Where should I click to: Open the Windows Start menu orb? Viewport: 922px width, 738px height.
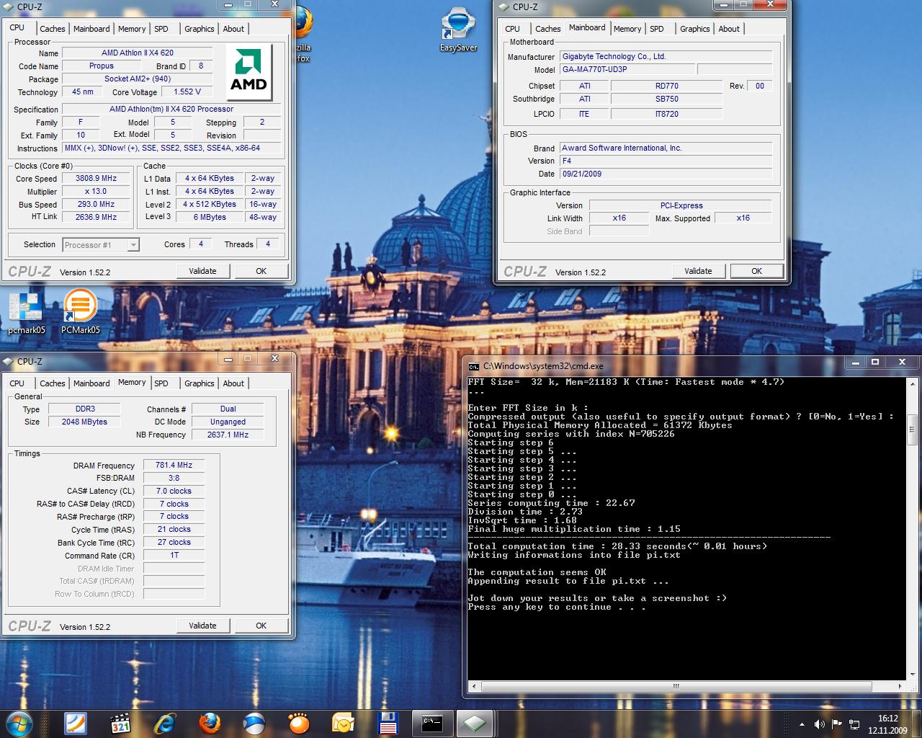point(19,723)
